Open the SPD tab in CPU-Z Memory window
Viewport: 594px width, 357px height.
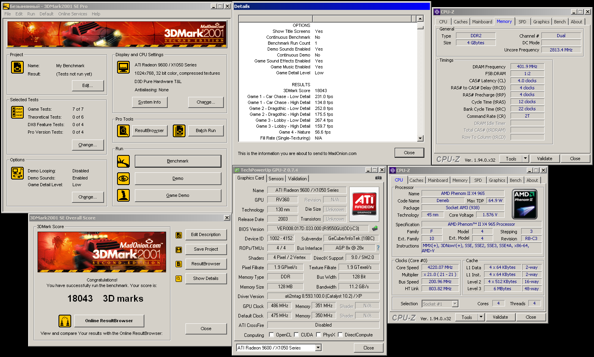click(522, 22)
